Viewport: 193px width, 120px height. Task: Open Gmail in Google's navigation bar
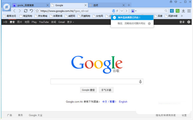(61, 22)
